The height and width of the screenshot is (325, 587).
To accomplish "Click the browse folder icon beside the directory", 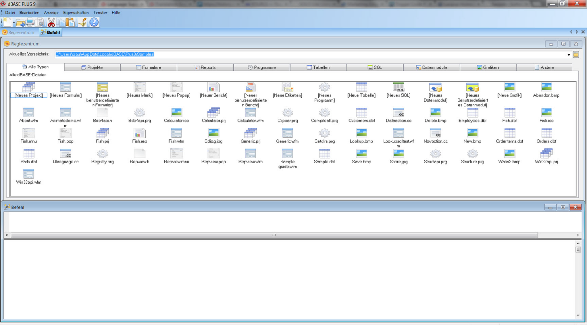I will [576, 55].
